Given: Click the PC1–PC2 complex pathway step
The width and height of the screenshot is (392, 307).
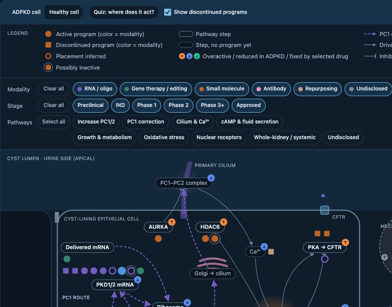Looking at the screenshot, I should coord(184,183).
